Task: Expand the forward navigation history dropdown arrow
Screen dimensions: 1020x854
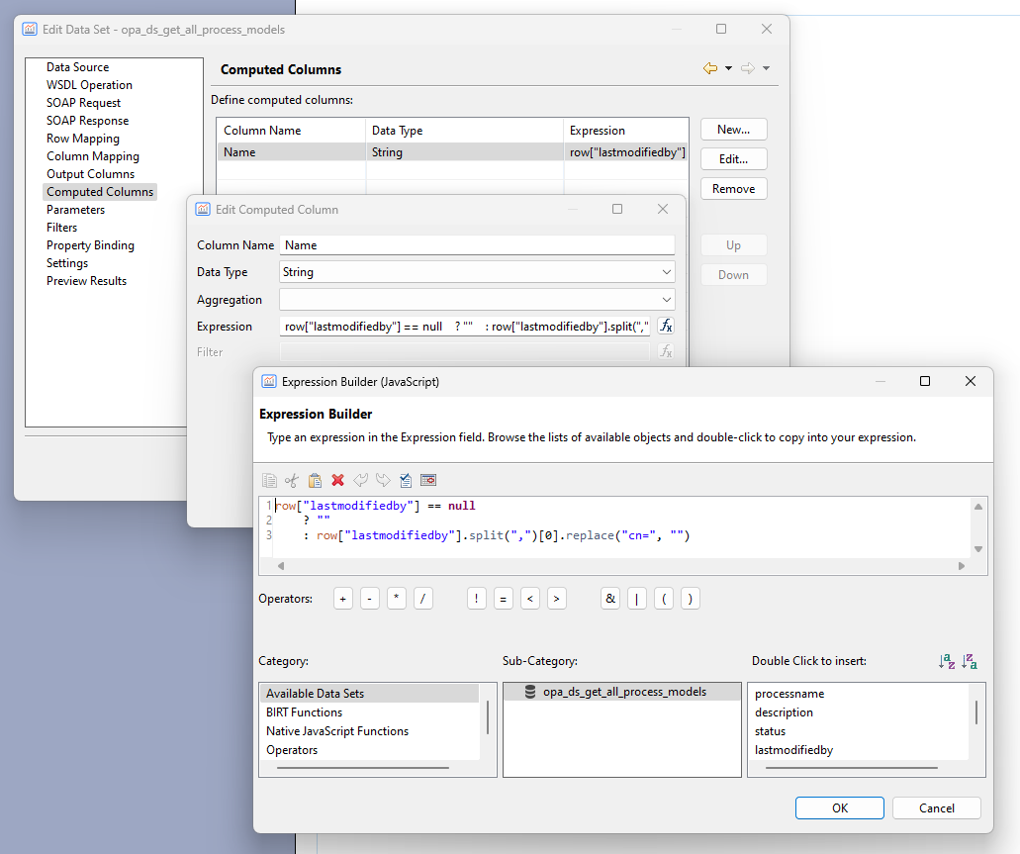Action: (x=767, y=68)
